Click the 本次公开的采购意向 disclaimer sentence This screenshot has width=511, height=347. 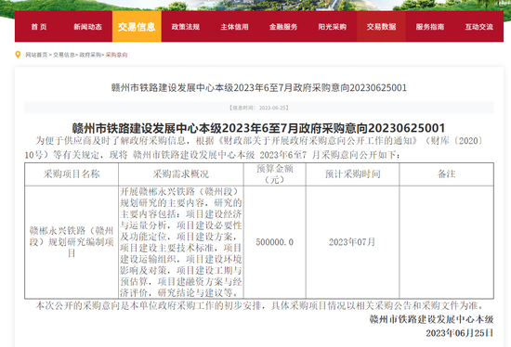coord(259,305)
